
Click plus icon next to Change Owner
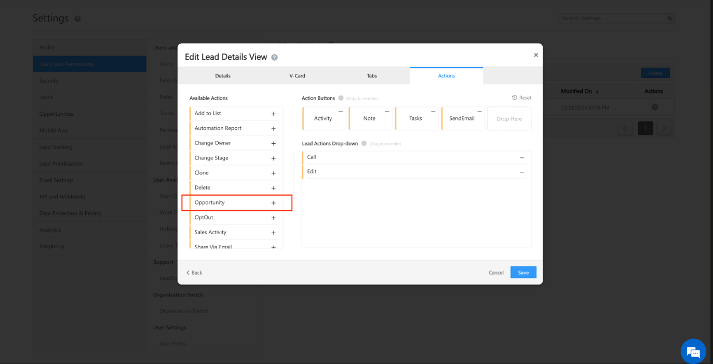(273, 143)
